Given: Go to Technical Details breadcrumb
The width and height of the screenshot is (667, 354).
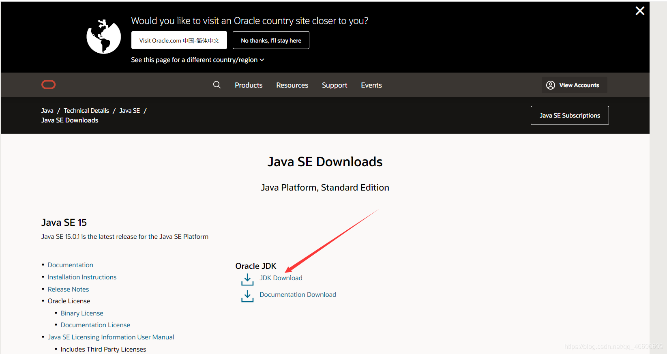Looking at the screenshot, I should click(86, 111).
